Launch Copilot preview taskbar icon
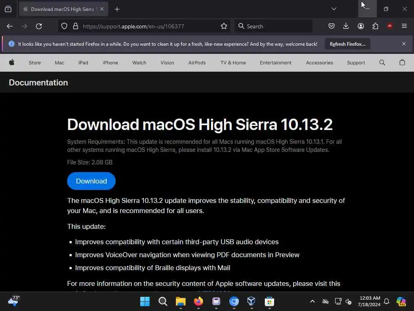The width and height of the screenshot is (414, 311). [401, 301]
